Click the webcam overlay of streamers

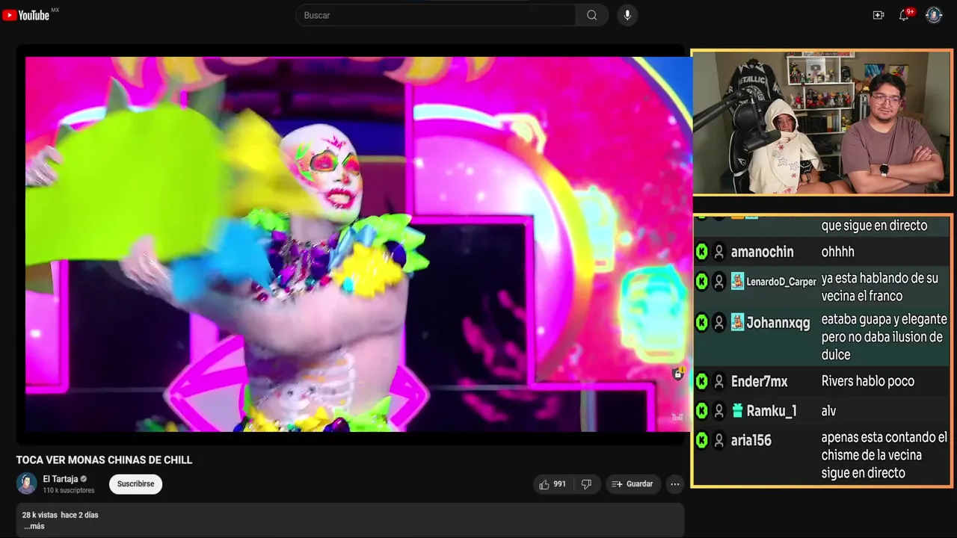(x=822, y=123)
